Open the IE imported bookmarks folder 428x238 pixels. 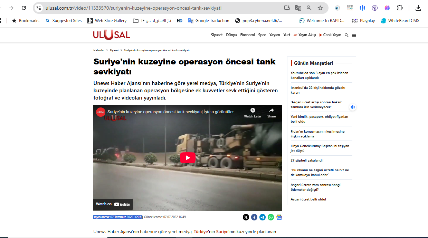point(152,21)
